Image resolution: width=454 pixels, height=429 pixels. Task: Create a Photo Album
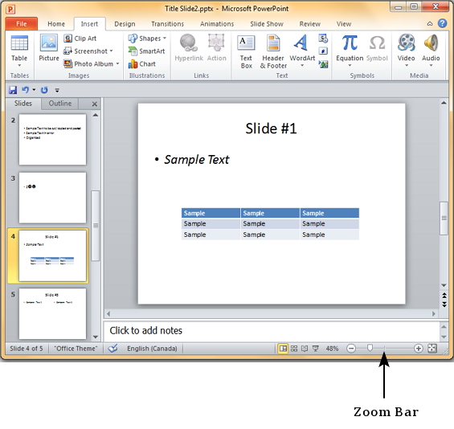pyautogui.click(x=88, y=63)
